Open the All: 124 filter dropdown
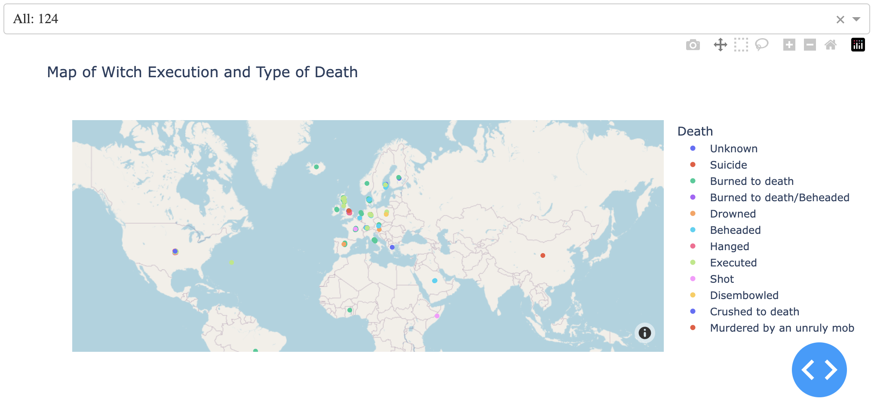The image size is (871, 405). pyautogui.click(x=856, y=19)
